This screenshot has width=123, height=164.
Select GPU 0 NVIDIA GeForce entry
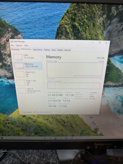point(30,91)
